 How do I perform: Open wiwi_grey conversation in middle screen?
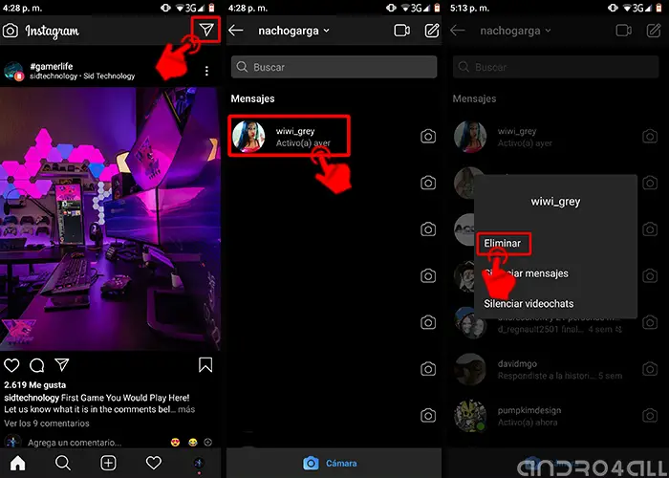[x=290, y=136]
